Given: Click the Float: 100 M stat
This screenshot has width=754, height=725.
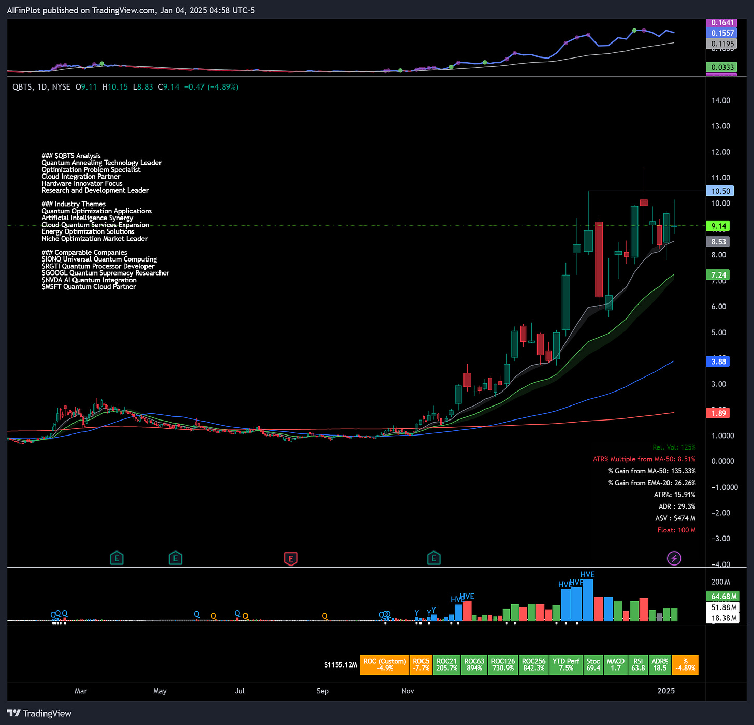Looking at the screenshot, I should pyautogui.click(x=676, y=530).
